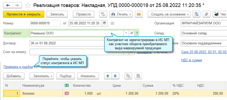
Task: Click the back navigation arrow
Action: pyautogui.click(x=8, y=5)
